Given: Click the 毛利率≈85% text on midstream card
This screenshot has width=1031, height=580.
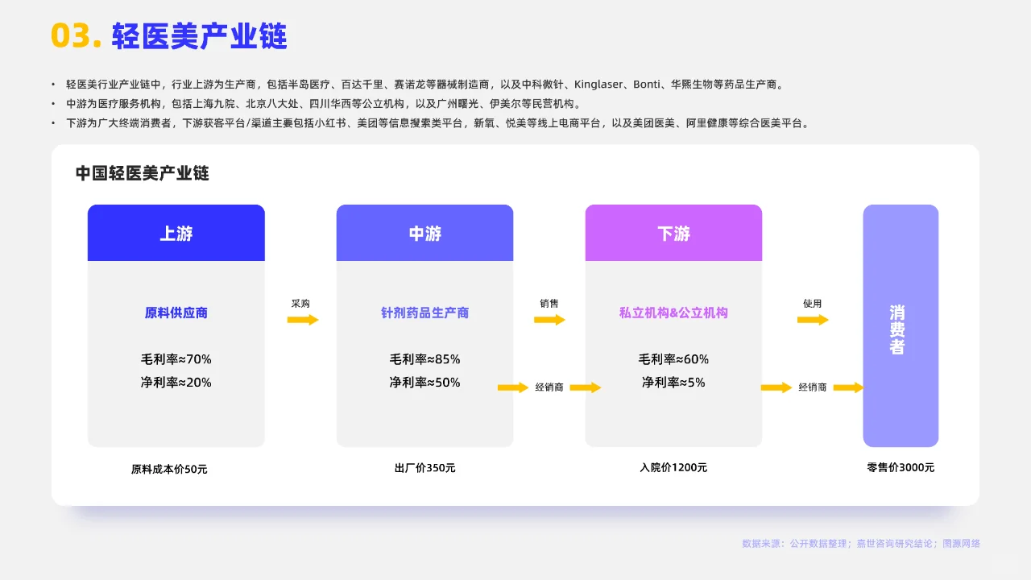Looking at the screenshot, I should [424, 358].
